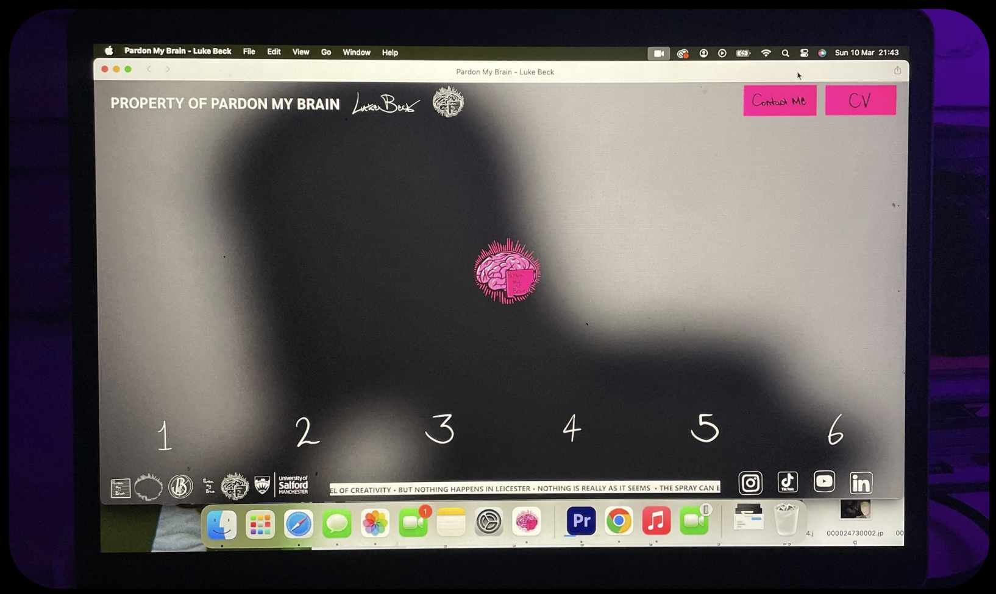Open the Go menu

pos(326,52)
